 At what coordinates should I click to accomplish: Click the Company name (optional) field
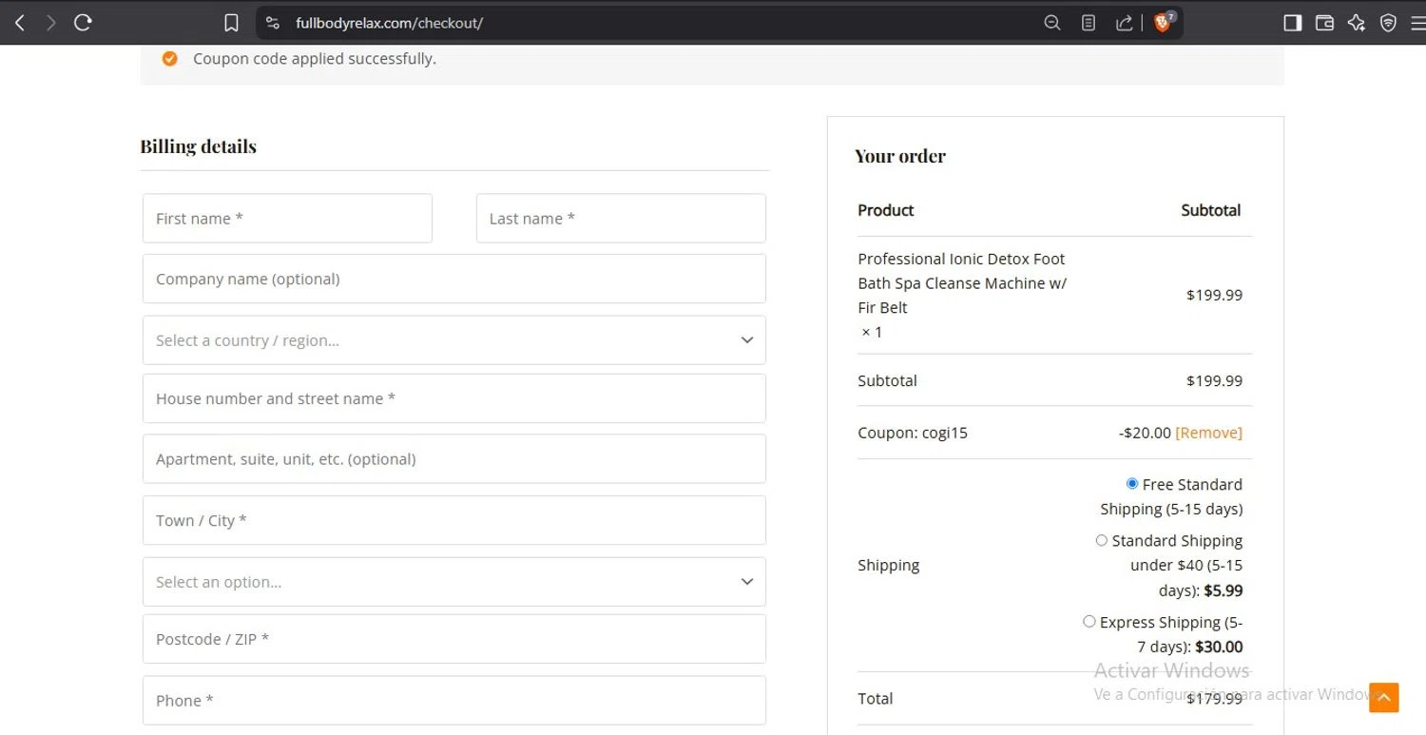pos(454,279)
